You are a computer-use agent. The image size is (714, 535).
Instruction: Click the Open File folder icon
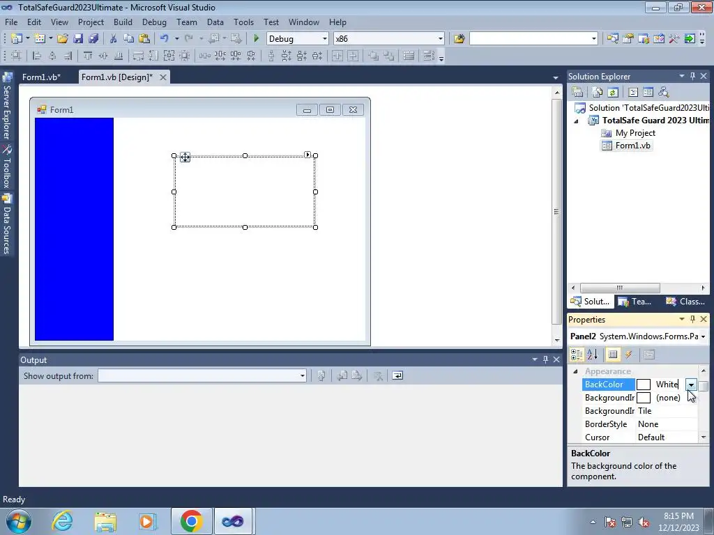pos(63,39)
